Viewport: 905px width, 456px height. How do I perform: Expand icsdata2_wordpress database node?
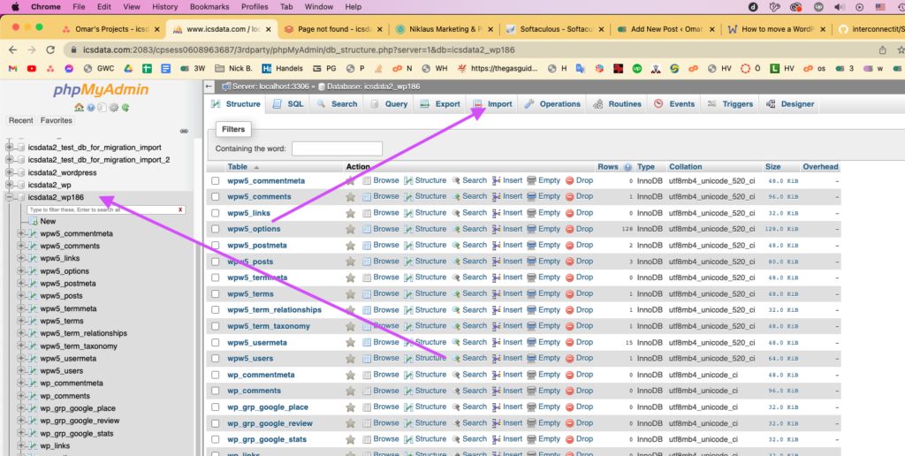tap(9, 172)
